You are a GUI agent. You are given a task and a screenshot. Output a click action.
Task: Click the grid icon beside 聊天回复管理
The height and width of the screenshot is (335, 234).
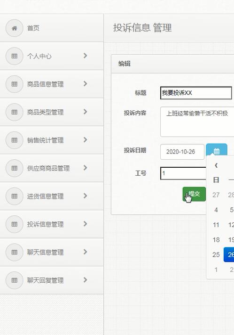[x=14, y=280]
